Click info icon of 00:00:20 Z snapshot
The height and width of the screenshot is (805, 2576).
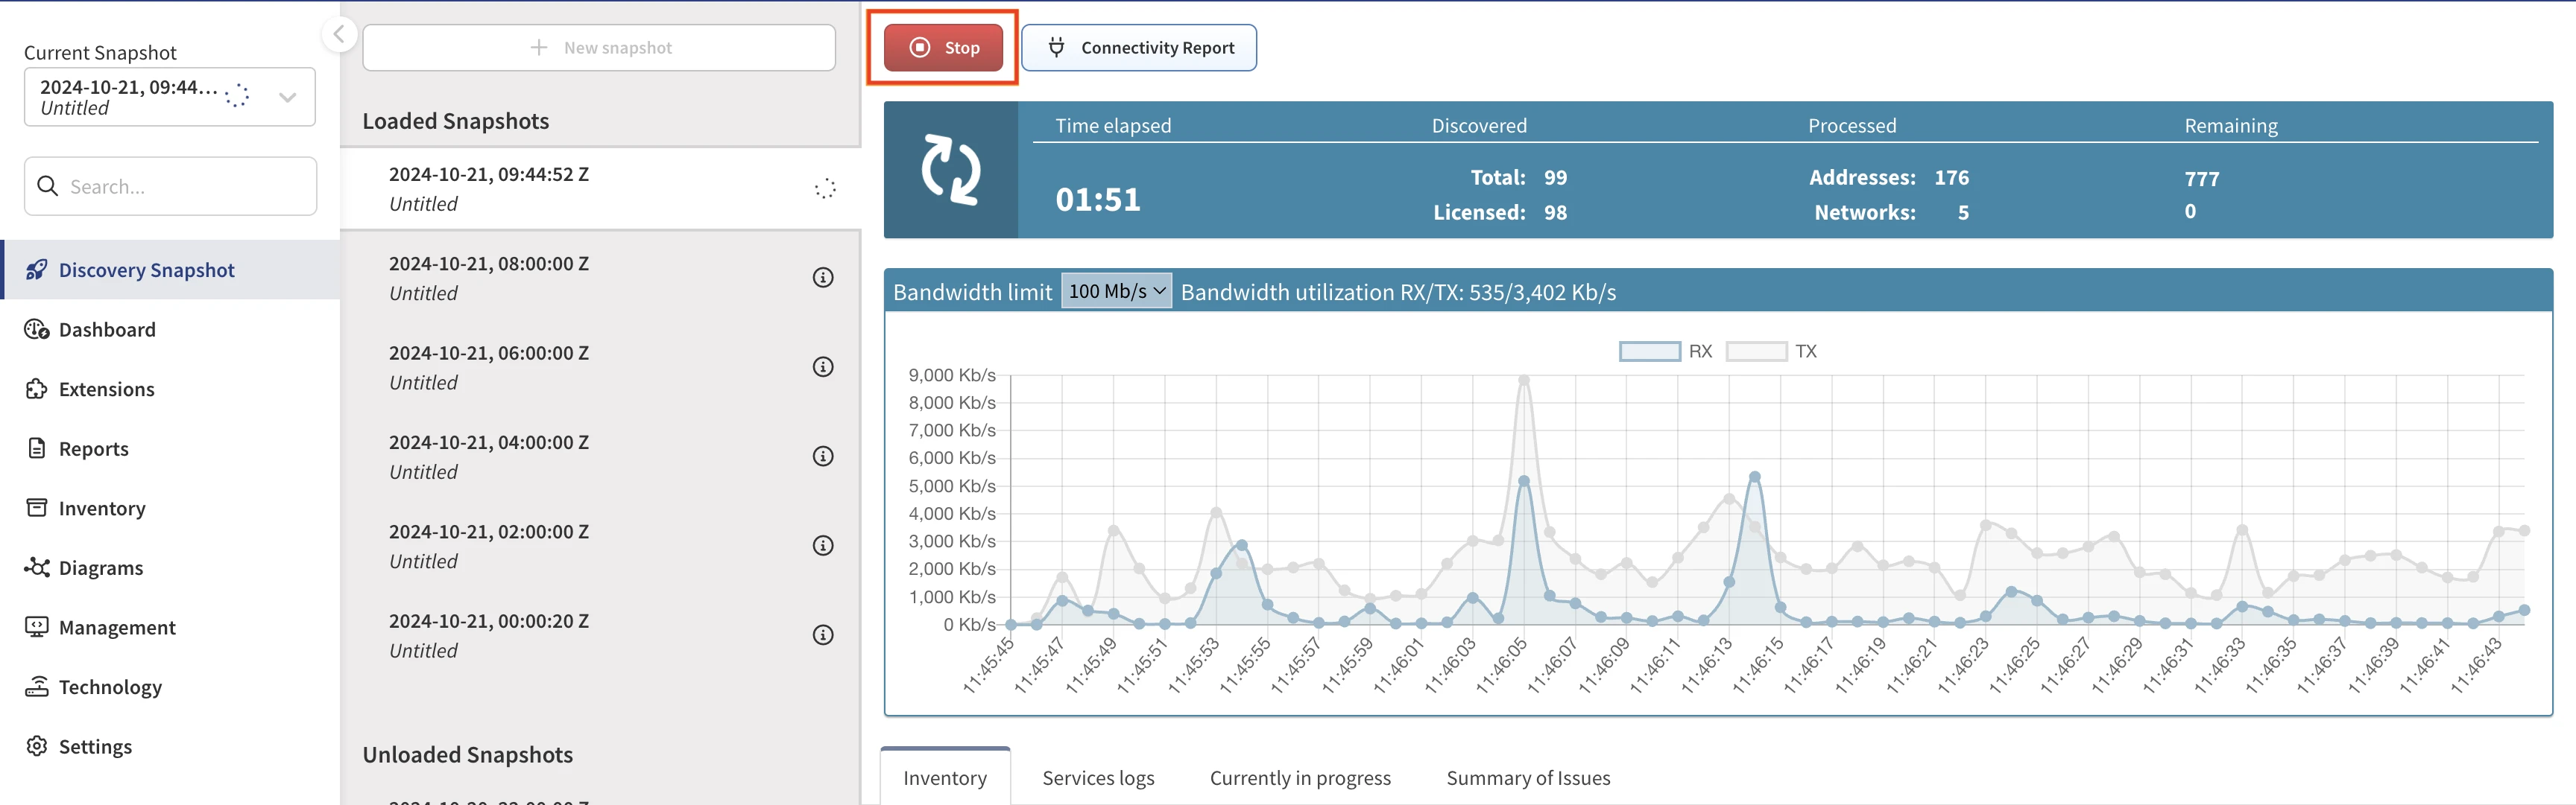pyautogui.click(x=822, y=635)
